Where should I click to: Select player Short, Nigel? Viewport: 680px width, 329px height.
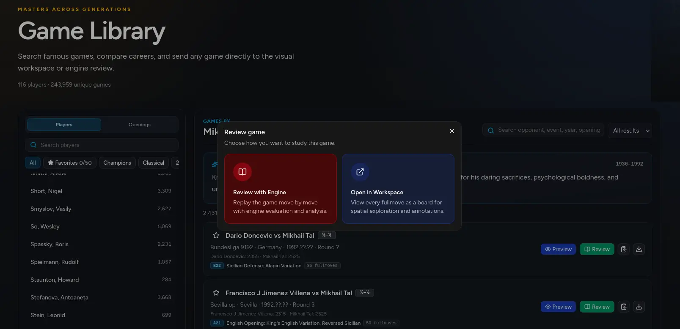coord(101,191)
